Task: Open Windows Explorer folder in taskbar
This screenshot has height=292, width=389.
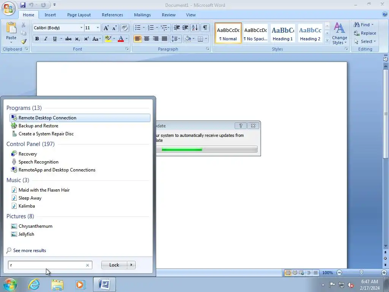Action: pos(57,284)
